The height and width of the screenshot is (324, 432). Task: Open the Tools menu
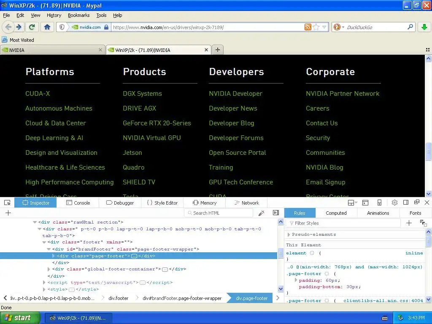point(101,15)
